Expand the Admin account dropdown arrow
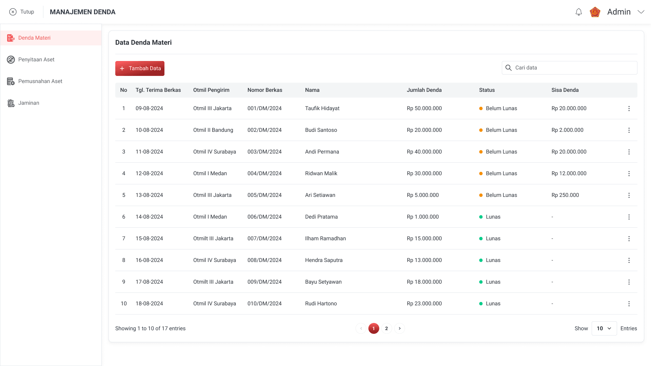The width and height of the screenshot is (651, 366). click(641, 12)
